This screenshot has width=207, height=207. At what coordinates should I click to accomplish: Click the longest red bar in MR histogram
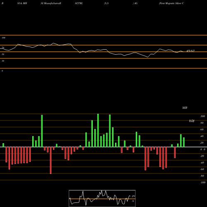51,160
